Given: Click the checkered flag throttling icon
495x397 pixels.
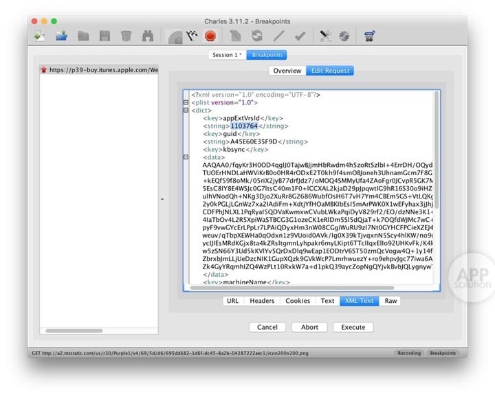Looking at the screenshot, I should (192, 36).
